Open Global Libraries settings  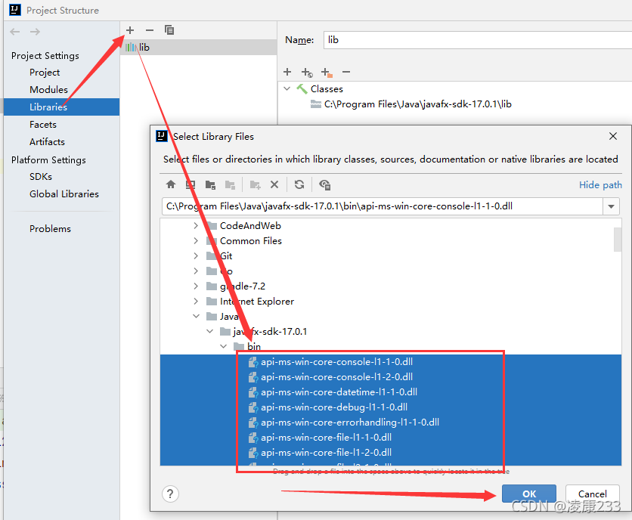64,194
